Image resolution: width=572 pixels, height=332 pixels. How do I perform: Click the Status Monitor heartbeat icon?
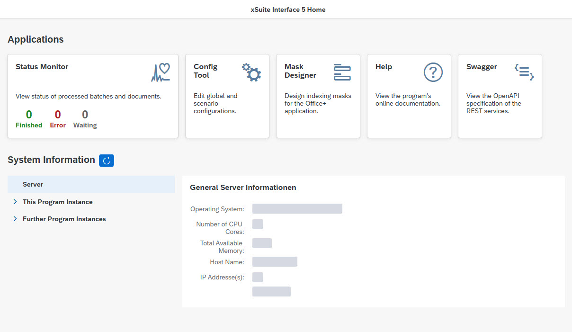coord(160,72)
